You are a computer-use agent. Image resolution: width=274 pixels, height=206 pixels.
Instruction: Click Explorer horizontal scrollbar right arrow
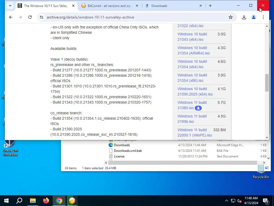(264, 163)
